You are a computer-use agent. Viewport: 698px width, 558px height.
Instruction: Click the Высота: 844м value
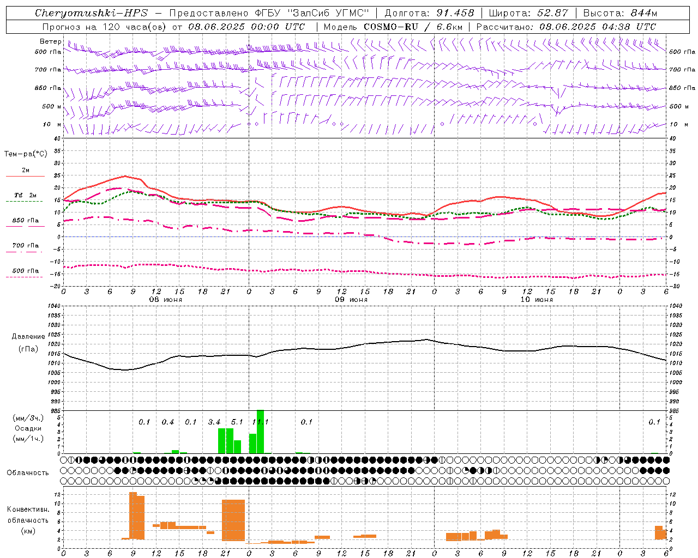(620, 13)
